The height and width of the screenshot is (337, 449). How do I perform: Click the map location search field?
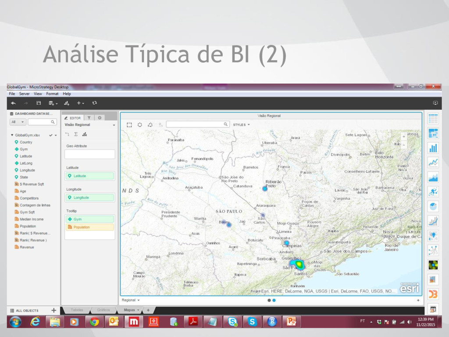[x=198, y=124]
